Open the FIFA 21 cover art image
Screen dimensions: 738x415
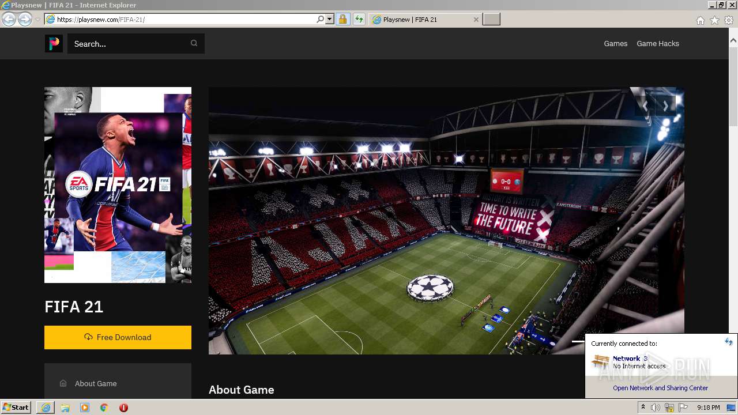point(118,185)
